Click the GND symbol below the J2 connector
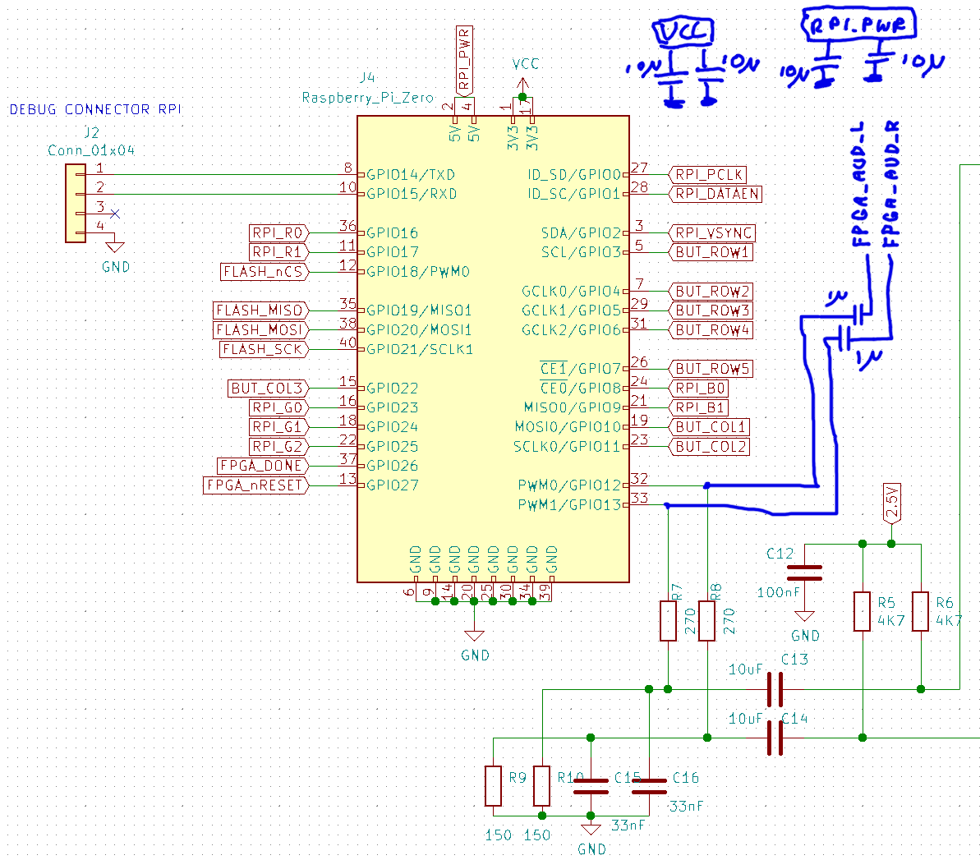The height and width of the screenshot is (860, 980). (115, 247)
